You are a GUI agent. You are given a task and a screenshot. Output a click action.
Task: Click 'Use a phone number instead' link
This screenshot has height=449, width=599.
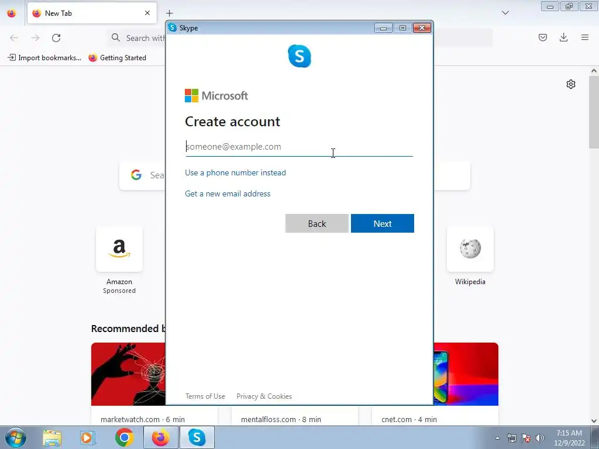tap(235, 172)
